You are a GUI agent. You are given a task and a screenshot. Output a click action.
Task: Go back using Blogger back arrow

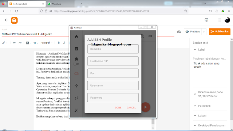point(6,20)
